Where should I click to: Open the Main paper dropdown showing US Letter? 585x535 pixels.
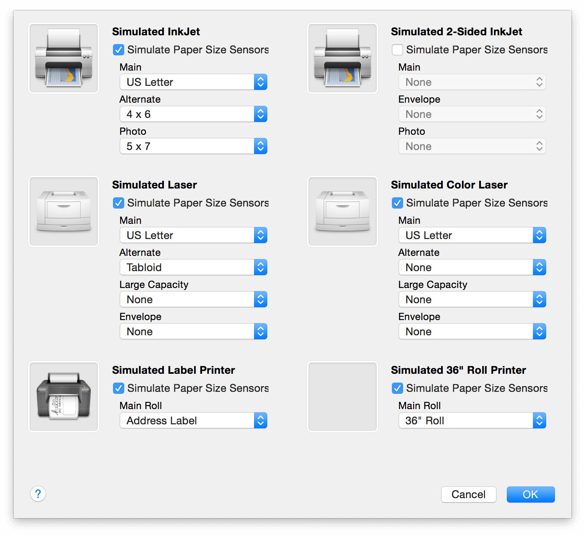[x=194, y=82]
